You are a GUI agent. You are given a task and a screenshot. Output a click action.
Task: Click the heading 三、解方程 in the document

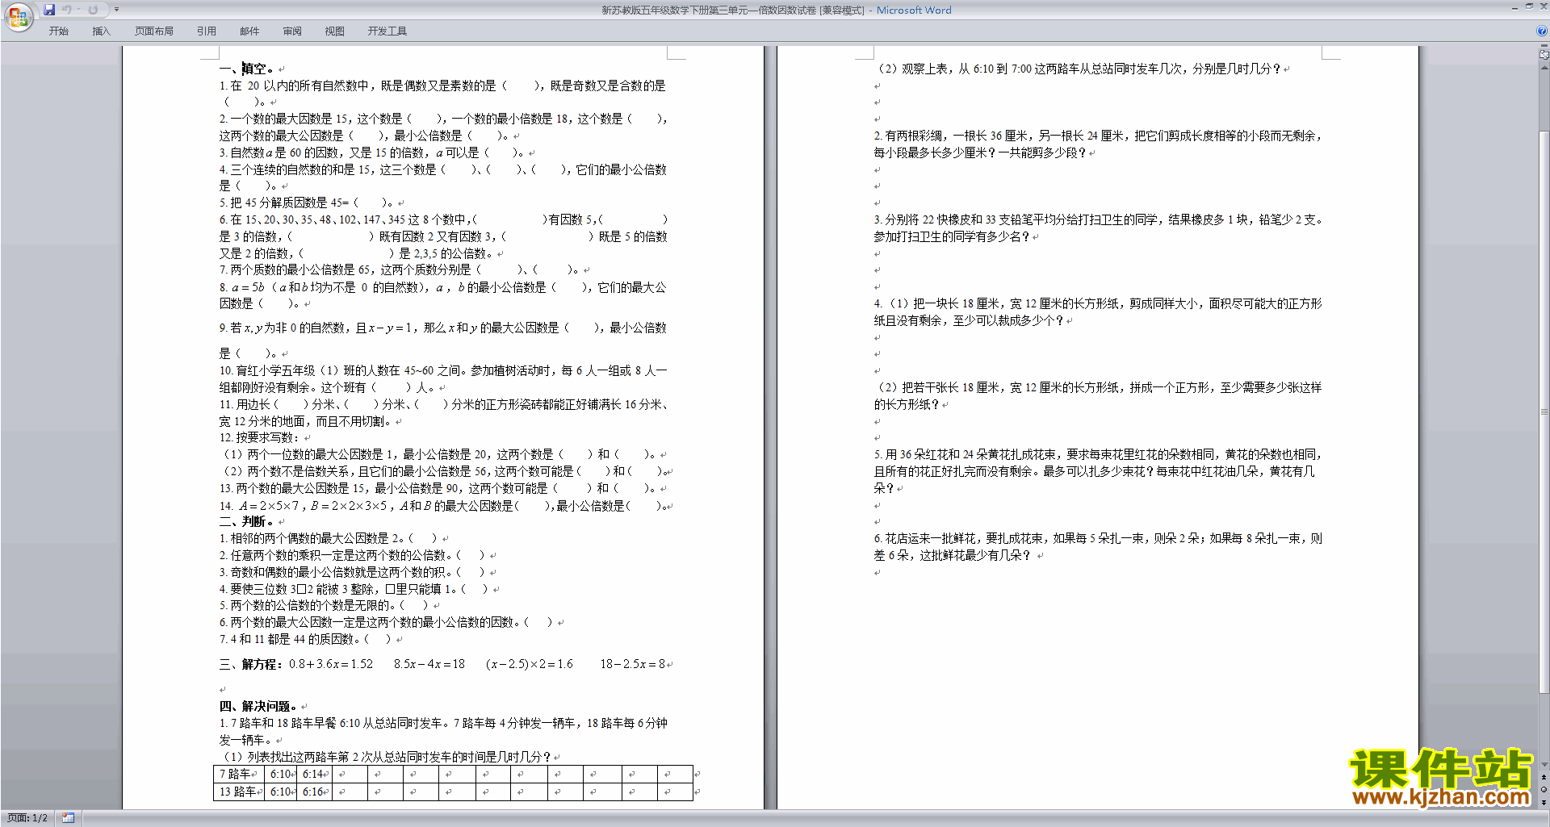(250, 664)
